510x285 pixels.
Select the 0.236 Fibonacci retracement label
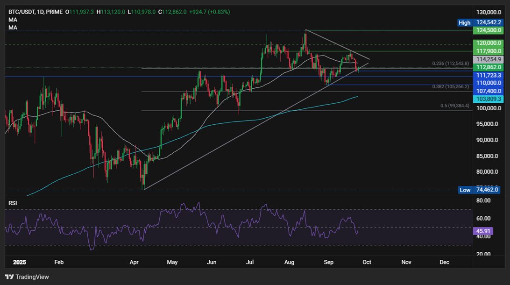coord(450,62)
